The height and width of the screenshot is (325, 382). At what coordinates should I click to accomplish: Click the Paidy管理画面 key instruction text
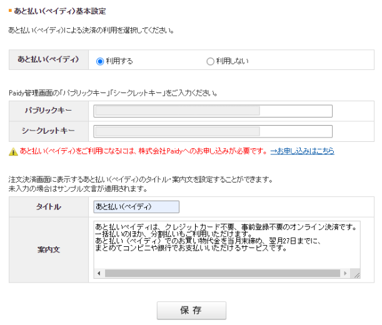113,93
